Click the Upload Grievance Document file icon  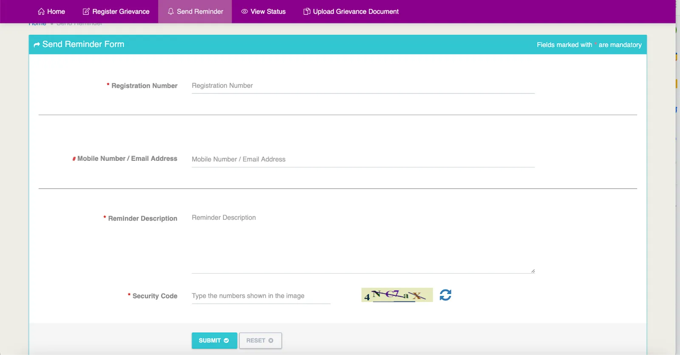306,11
